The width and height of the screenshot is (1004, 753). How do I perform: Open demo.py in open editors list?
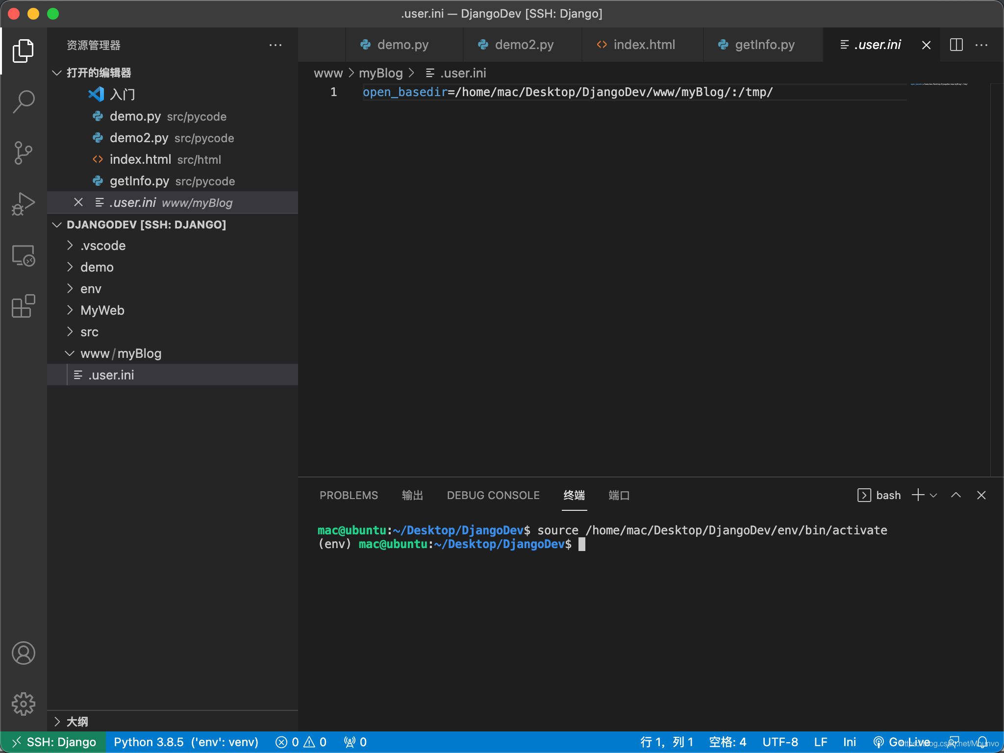[173, 116]
